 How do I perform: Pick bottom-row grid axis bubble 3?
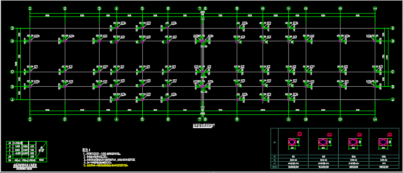99,119
